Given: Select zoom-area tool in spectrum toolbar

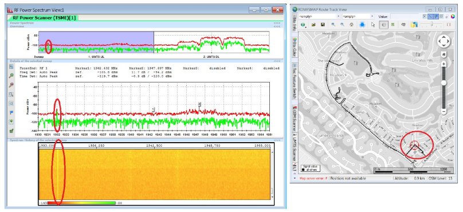Looking at the screenshot, I should (11, 95).
